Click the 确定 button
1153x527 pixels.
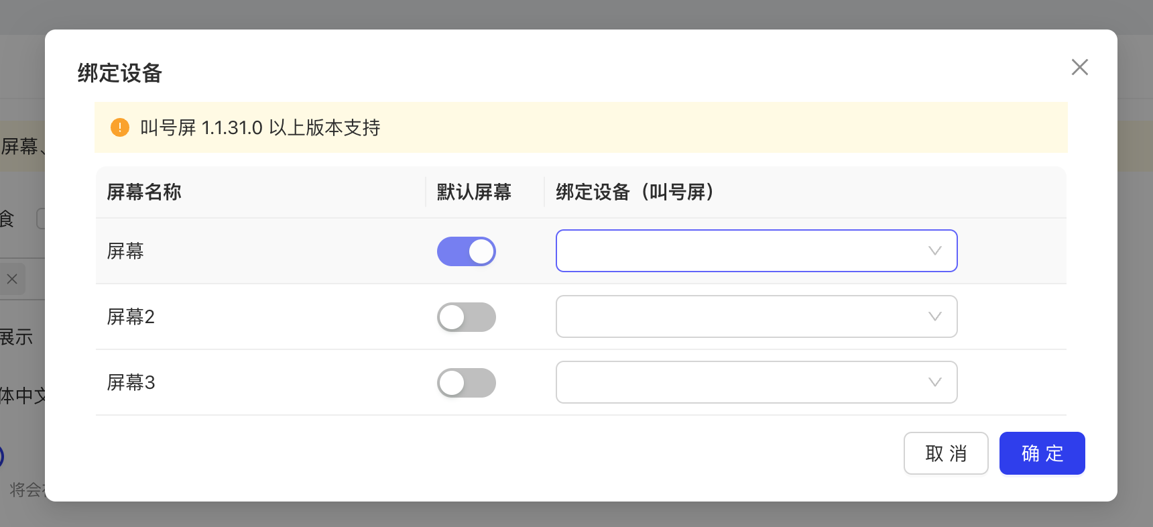(1042, 453)
